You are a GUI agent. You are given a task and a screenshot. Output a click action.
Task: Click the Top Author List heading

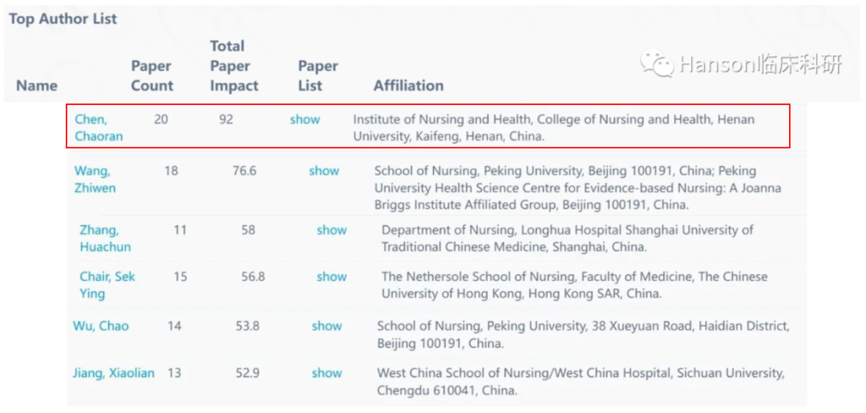point(63,18)
